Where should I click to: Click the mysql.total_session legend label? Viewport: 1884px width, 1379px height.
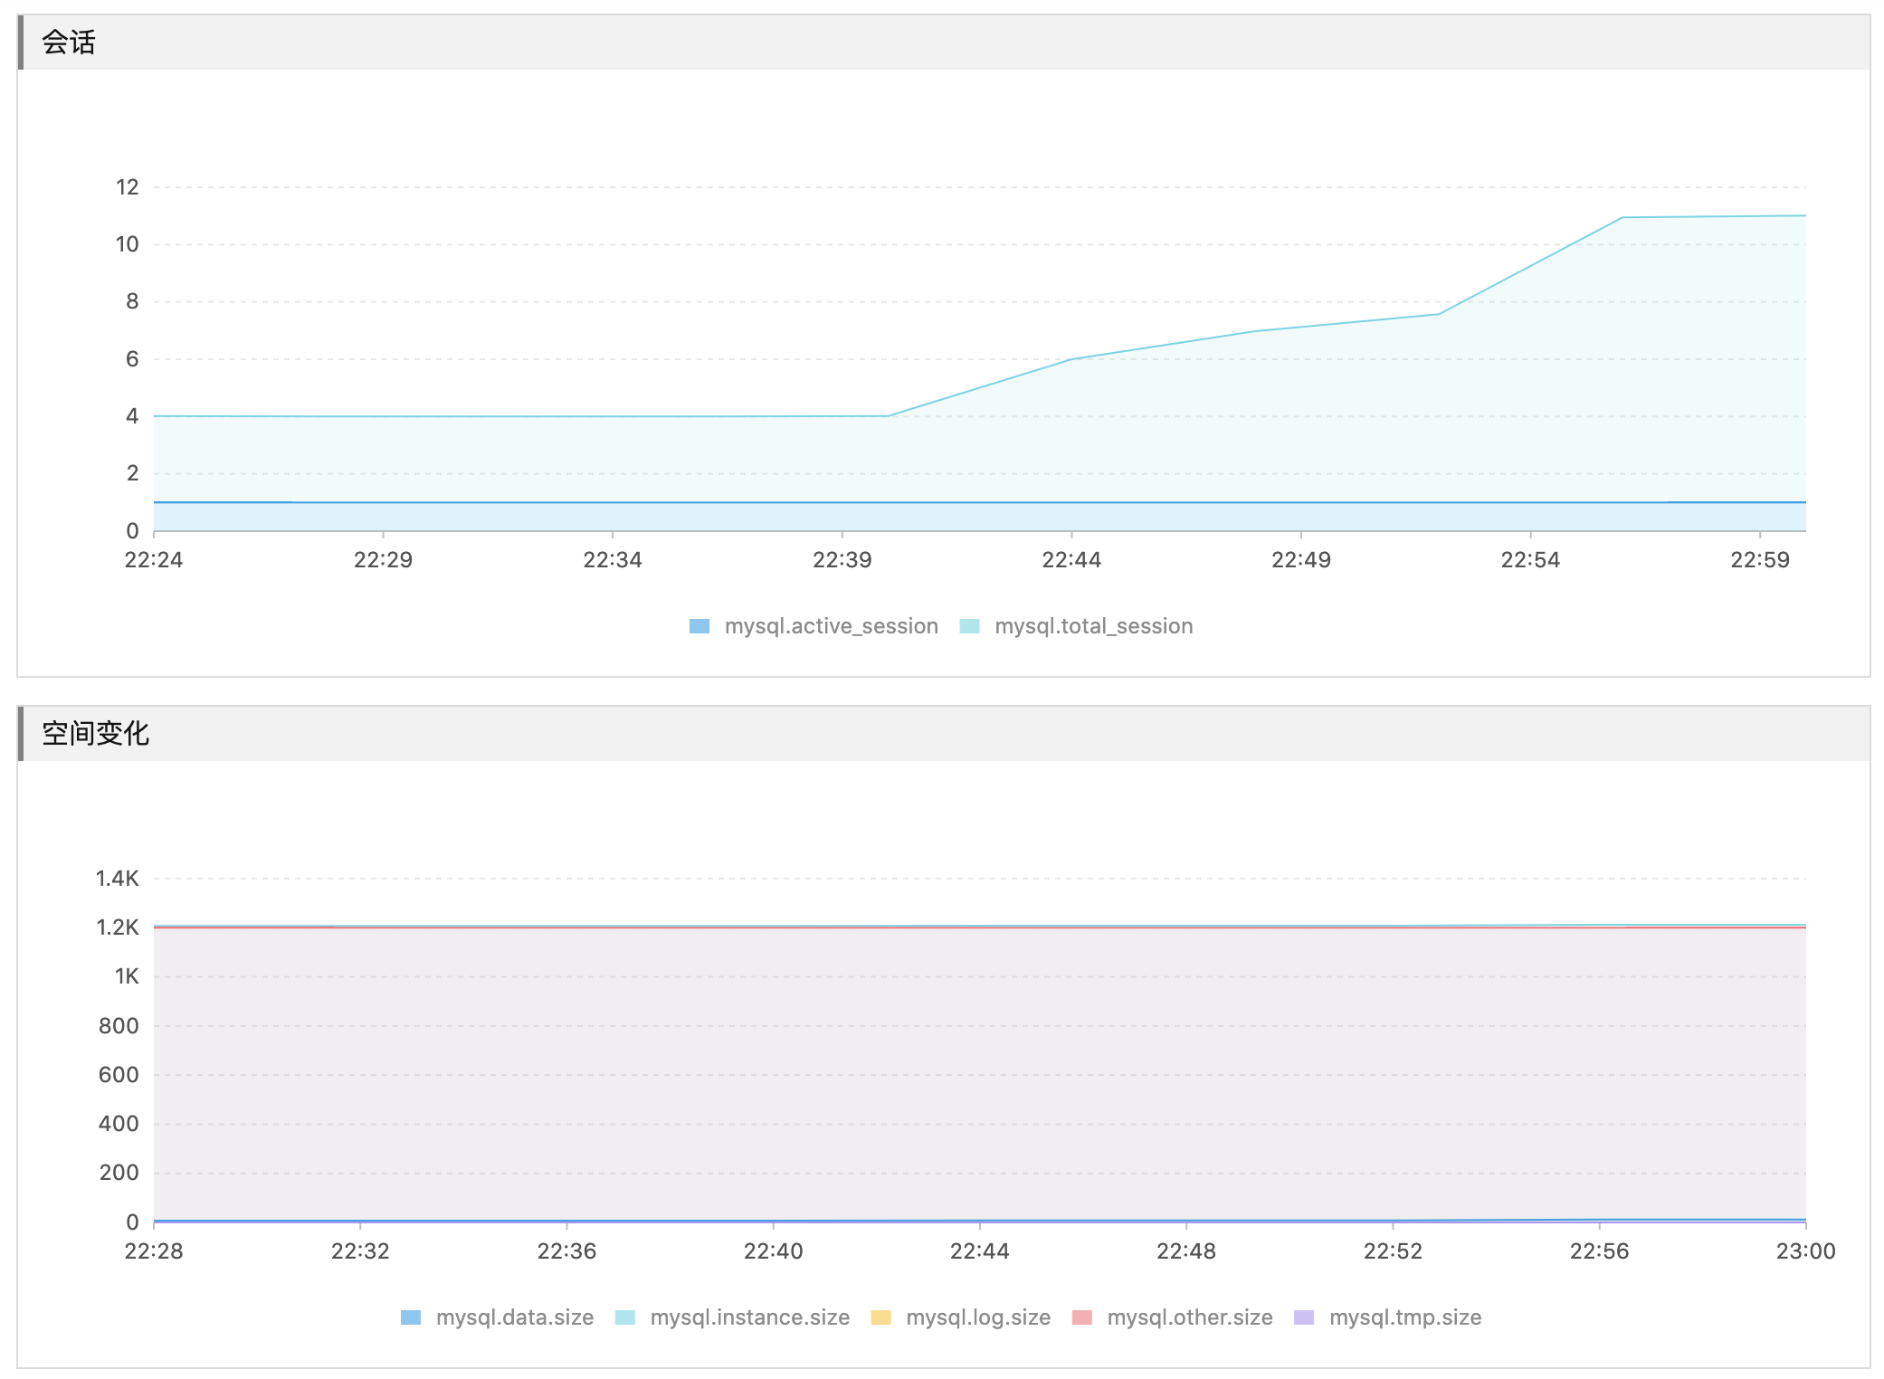(1093, 626)
